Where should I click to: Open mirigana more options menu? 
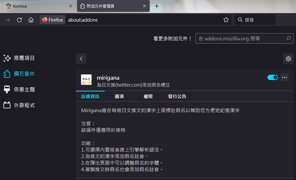pos(285,77)
